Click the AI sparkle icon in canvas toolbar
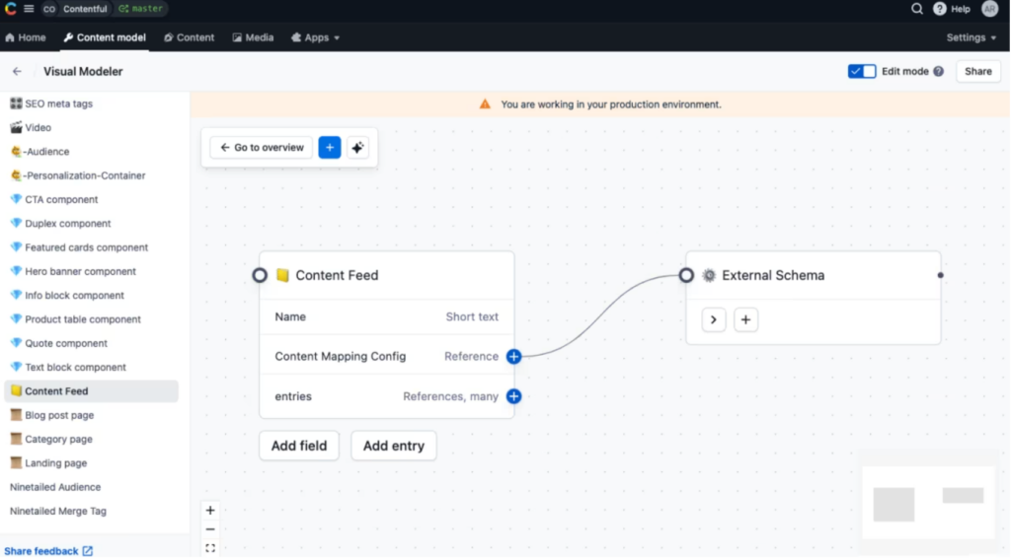Screen dimensions: 1011x558 click(x=358, y=148)
